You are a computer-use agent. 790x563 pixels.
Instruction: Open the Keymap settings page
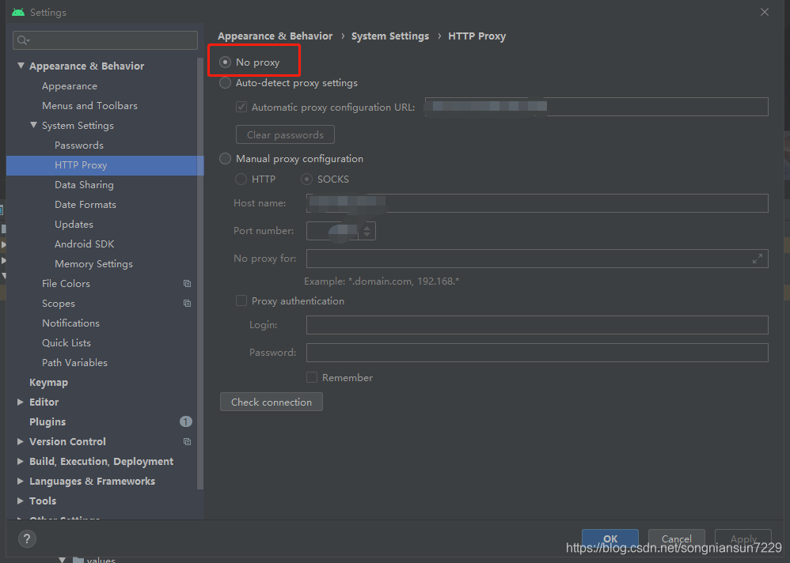pyautogui.click(x=48, y=383)
